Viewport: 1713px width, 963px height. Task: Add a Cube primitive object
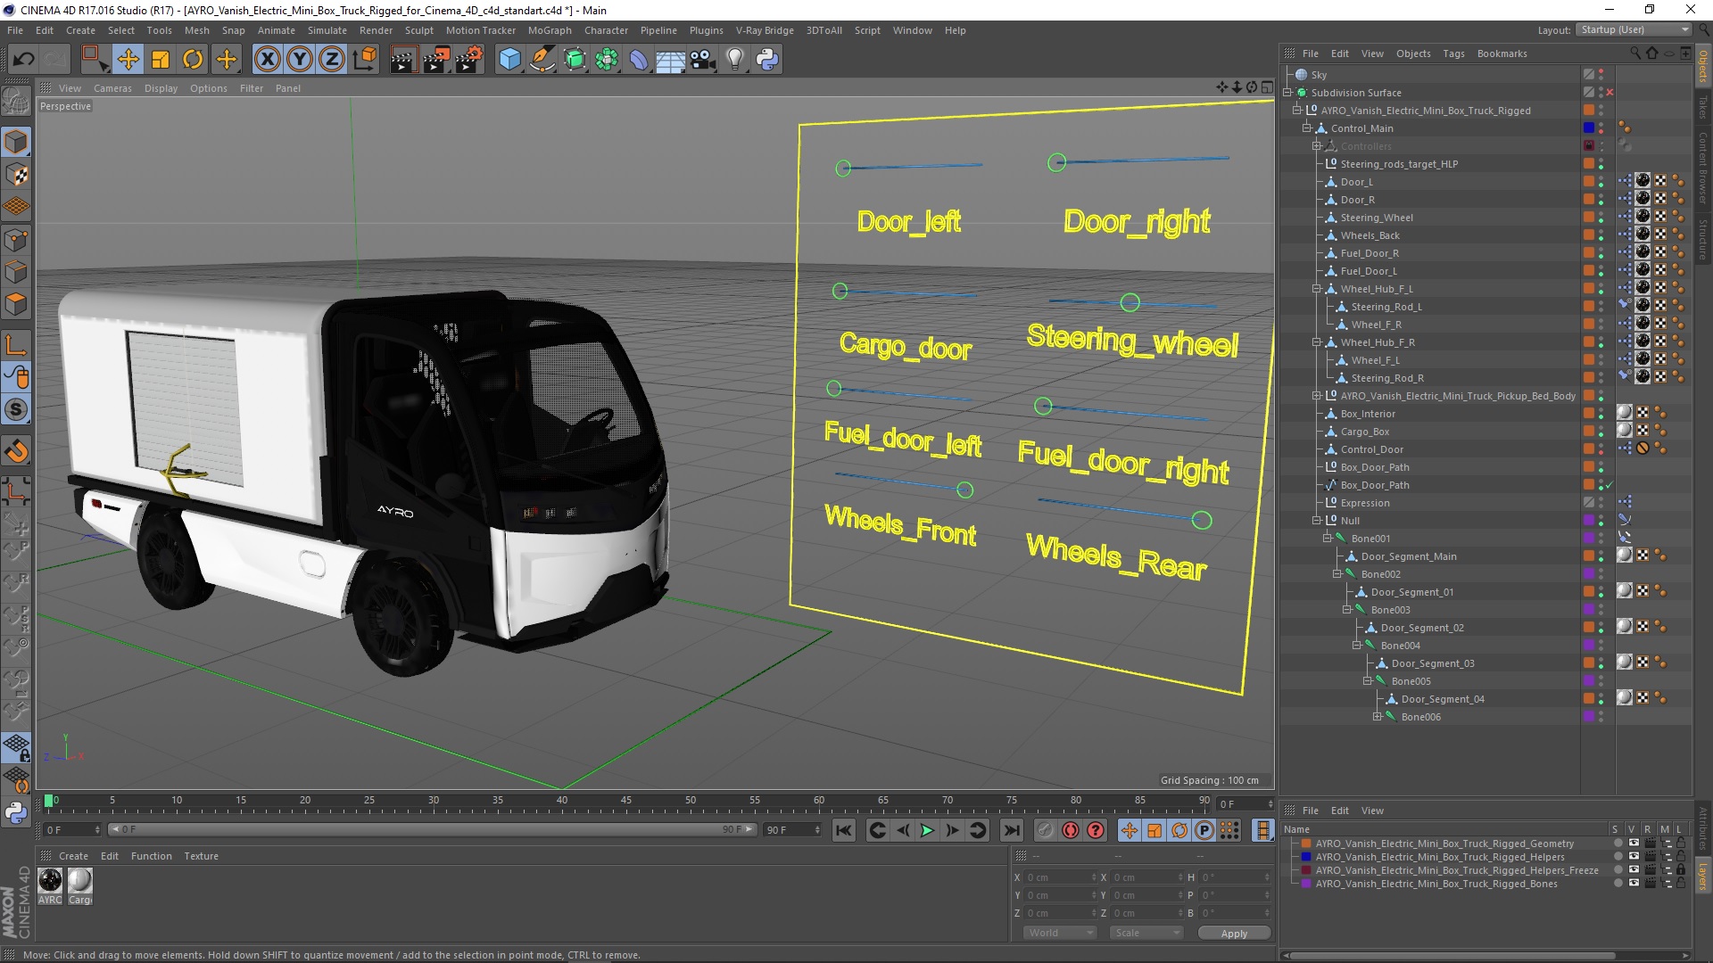[x=509, y=60]
